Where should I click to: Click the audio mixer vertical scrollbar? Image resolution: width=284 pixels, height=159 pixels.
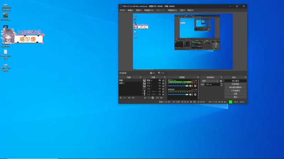(x=199, y=89)
